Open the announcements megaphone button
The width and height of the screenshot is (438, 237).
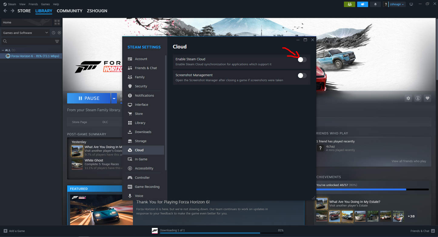[363, 4]
